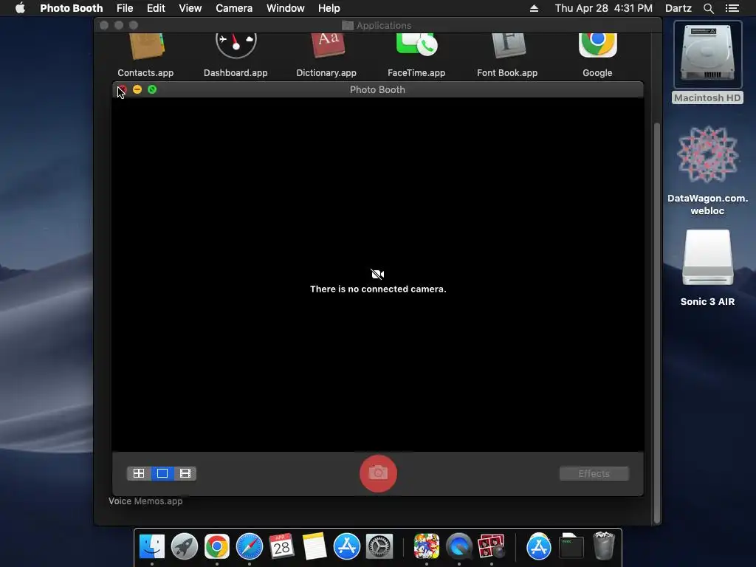Click the Applications window title
Image resolution: width=756 pixels, height=567 pixels.
tap(384, 26)
